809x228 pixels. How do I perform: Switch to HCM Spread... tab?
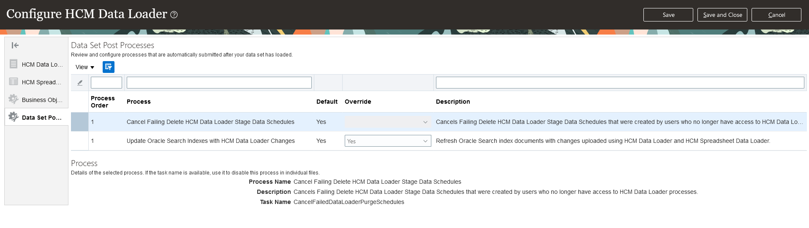41,82
